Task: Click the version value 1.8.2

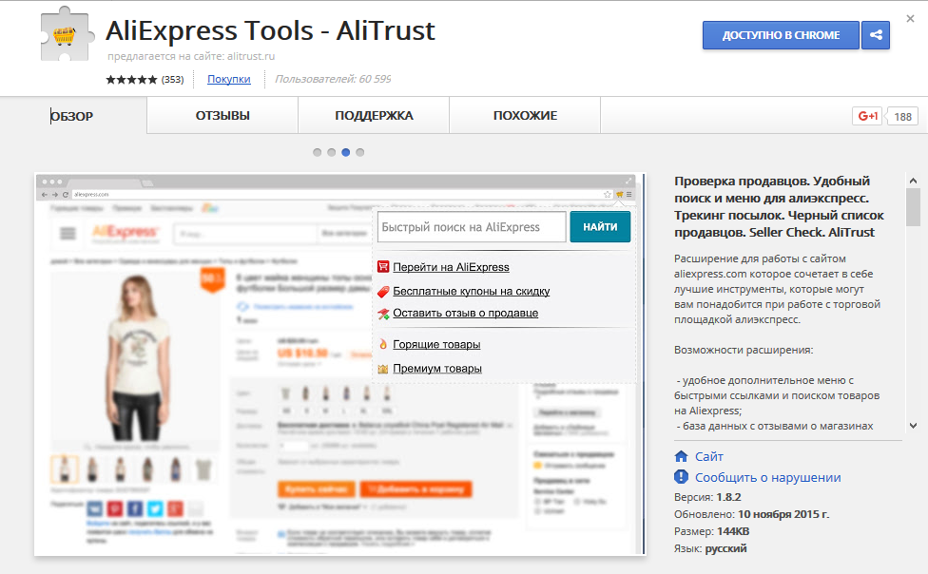Action: (x=728, y=497)
